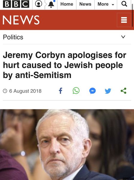Open the notifications bell
The height and width of the screenshot is (180, 134).
coord(51,4)
